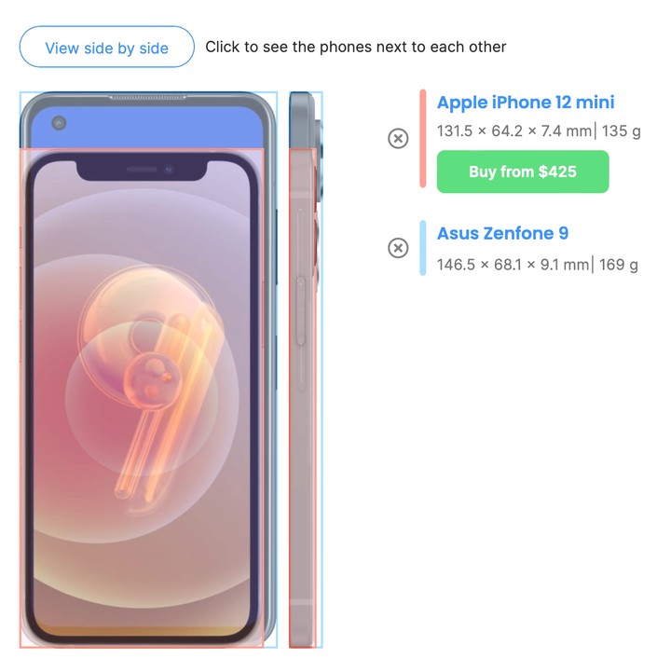Remove Asus Zenfone 9 from comparison

point(398,248)
